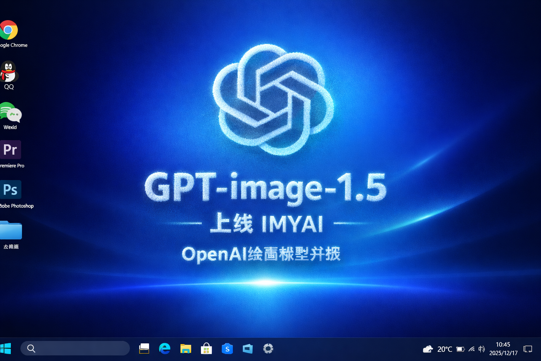
Task: Open the blue S app on the taskbar
Action: pos(227,349)
